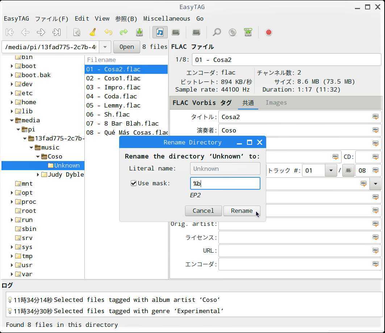
Task: Open the combo box arrow below track total
Action: click(x=376, y=184)
